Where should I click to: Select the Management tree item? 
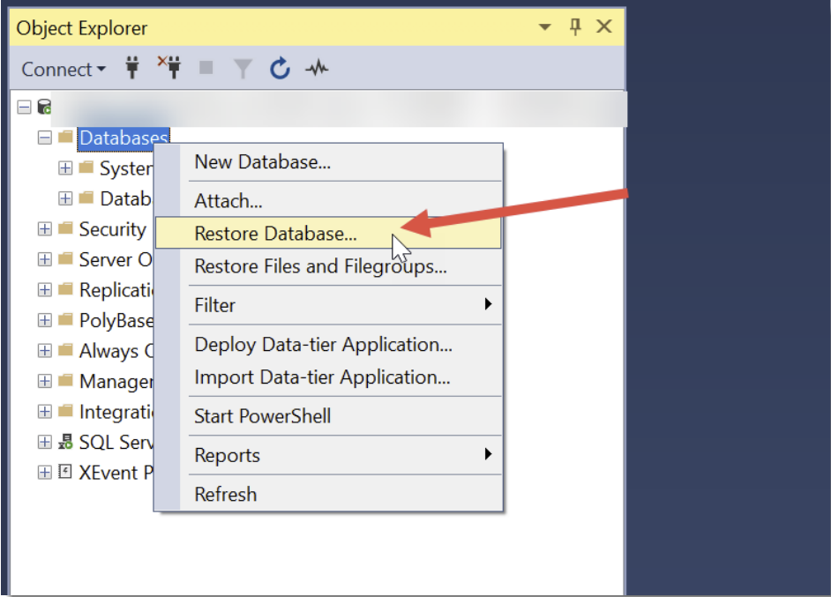[x=116, y=382]
